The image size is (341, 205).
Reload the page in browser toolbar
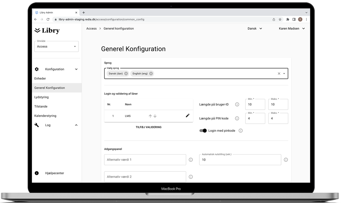48,19
